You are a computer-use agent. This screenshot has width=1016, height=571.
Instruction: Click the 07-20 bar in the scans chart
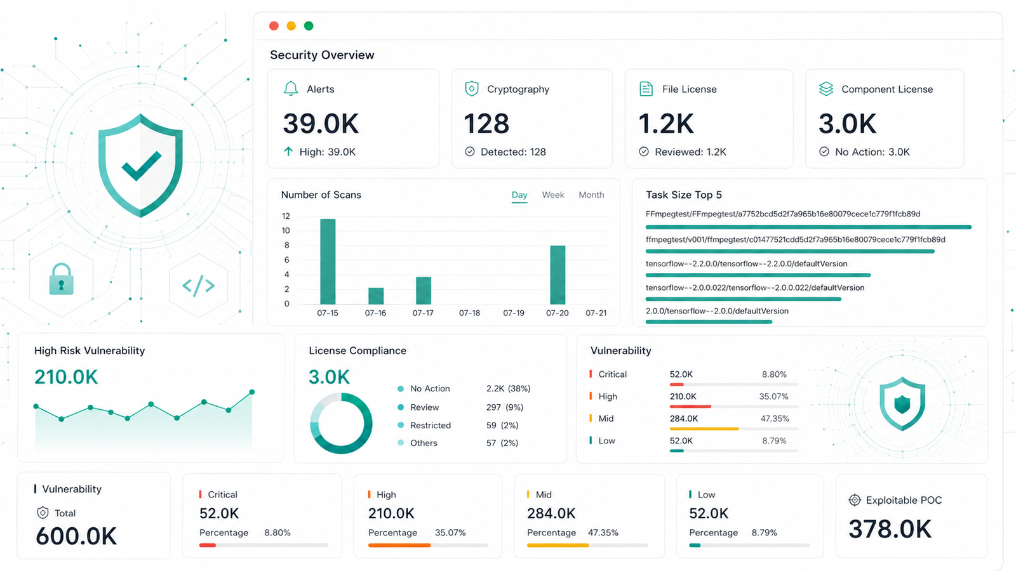click(x=558, y=275)
